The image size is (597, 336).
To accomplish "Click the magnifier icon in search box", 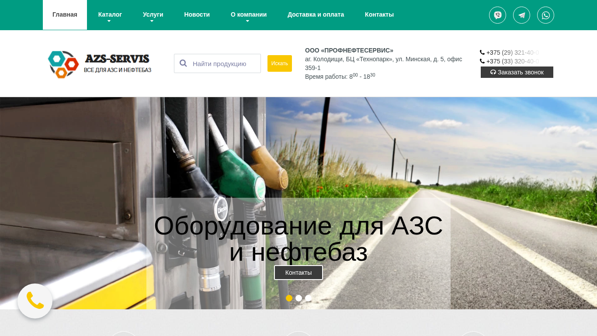I will pyautogui.click(x=183, y=63).
